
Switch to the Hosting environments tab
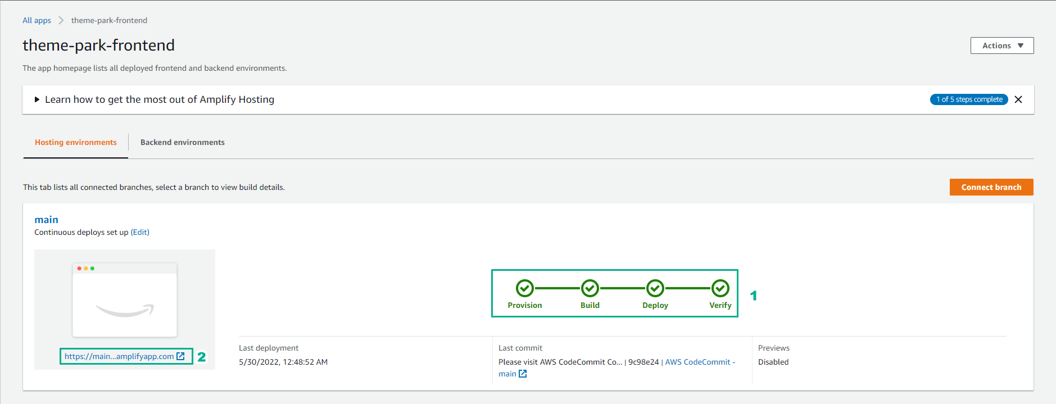(76, 142)
